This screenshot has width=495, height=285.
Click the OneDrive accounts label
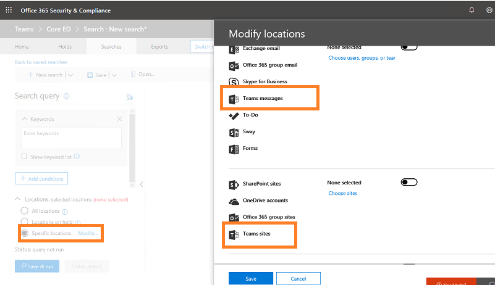pyautogui.click(x=265, y=200)
